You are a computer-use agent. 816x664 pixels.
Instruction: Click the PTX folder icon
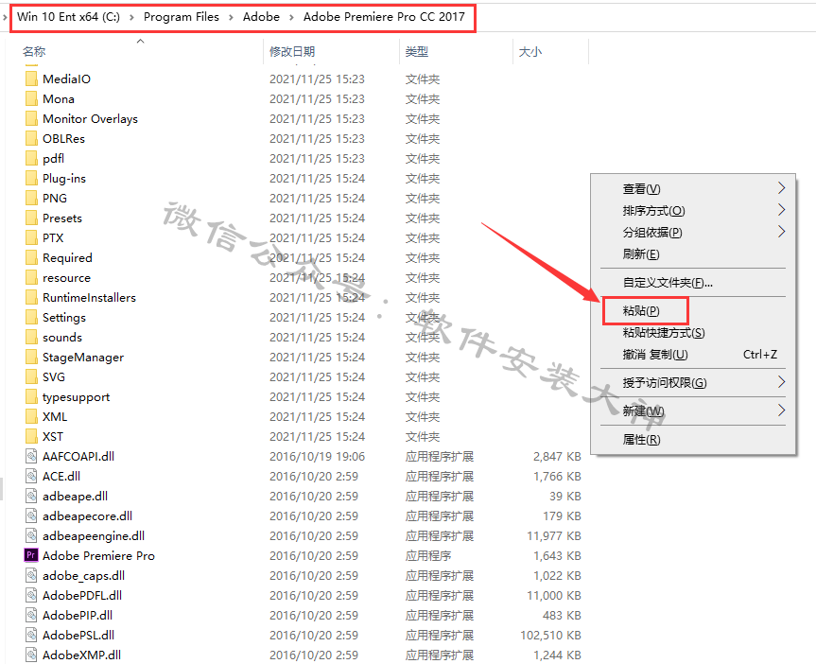point(31,238)
